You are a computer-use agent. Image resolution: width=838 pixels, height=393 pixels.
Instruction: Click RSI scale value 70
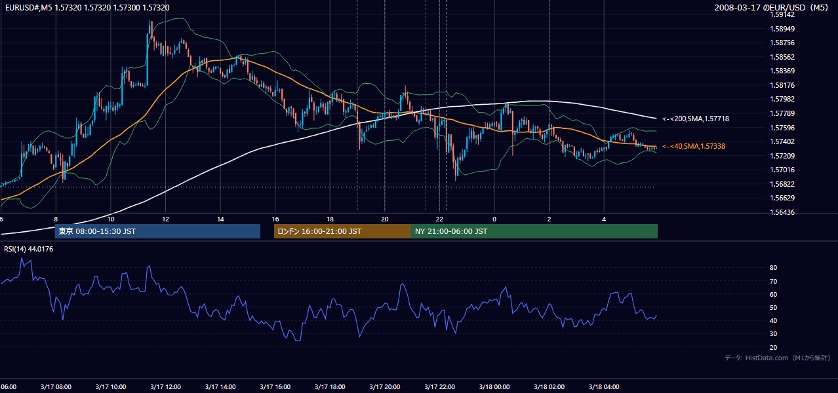click(773, 281)
